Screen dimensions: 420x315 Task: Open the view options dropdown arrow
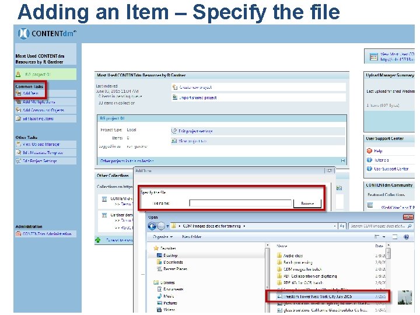pos(384,237)
